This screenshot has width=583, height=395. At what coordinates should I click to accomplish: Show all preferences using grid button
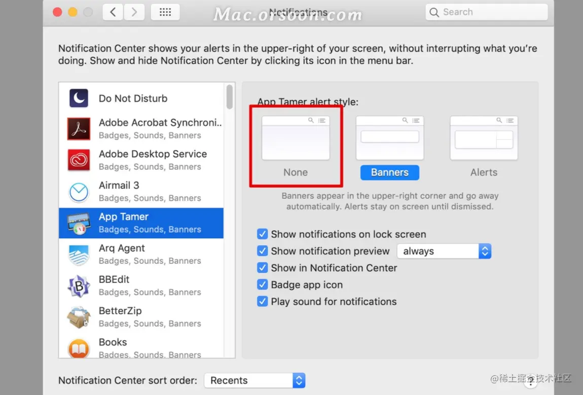[165, 12]
